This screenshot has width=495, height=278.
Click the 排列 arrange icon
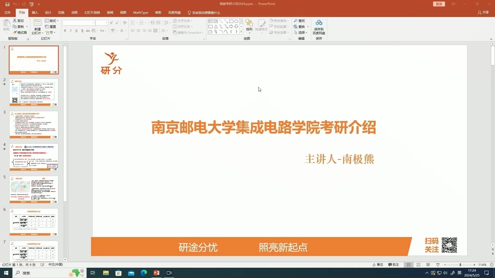[249, 23]
